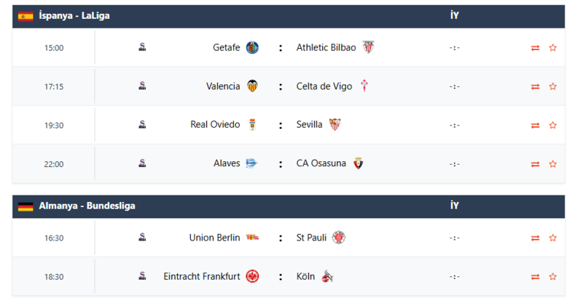Open Celta de Vigo team page
The width and height of the screenshot is (583, 304).
324,86
